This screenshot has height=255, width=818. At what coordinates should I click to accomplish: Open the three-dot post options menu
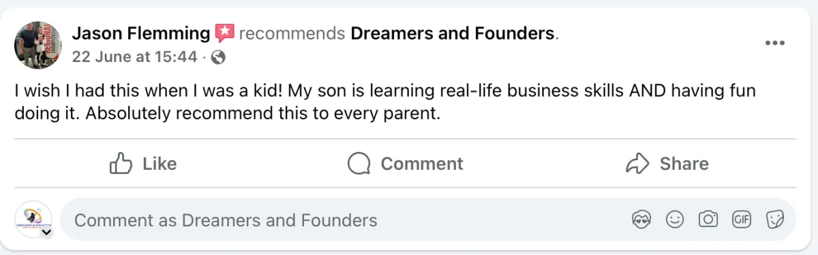click(x=775, y=43)
